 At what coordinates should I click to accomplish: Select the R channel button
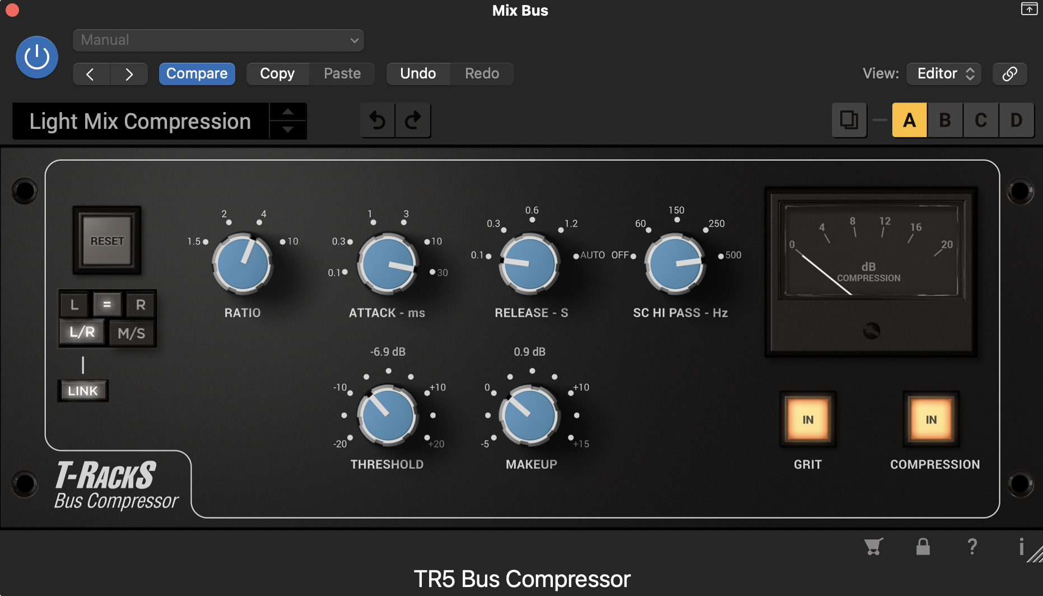[x=141, y=305]
